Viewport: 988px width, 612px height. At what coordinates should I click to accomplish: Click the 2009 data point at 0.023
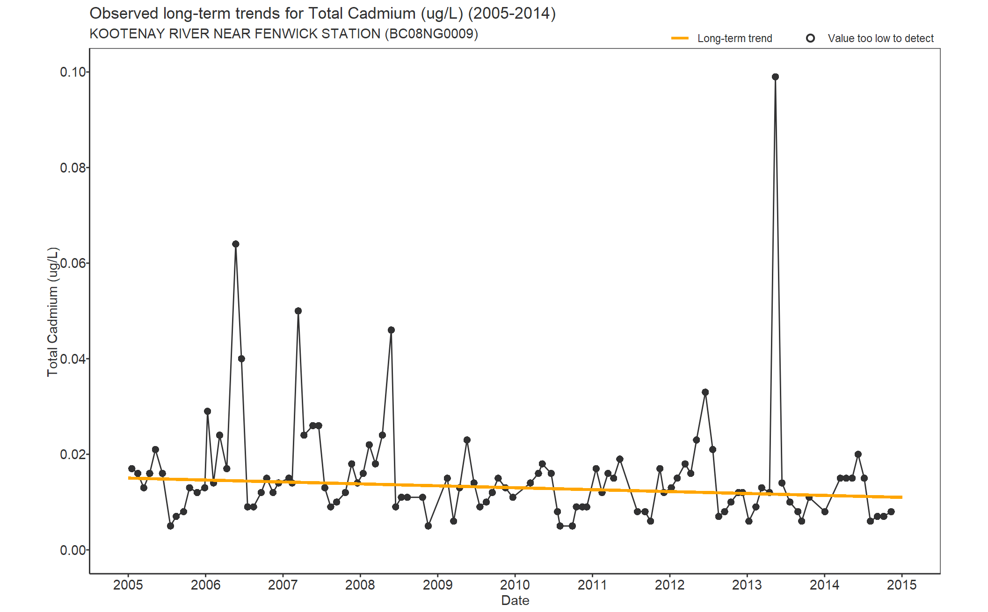click(467, 440)
